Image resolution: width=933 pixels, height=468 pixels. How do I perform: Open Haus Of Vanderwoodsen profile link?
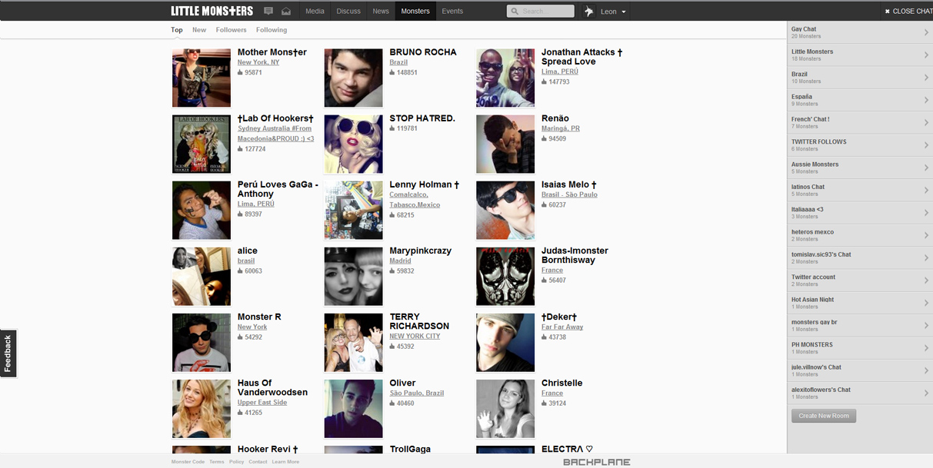(x=272, y=387)
